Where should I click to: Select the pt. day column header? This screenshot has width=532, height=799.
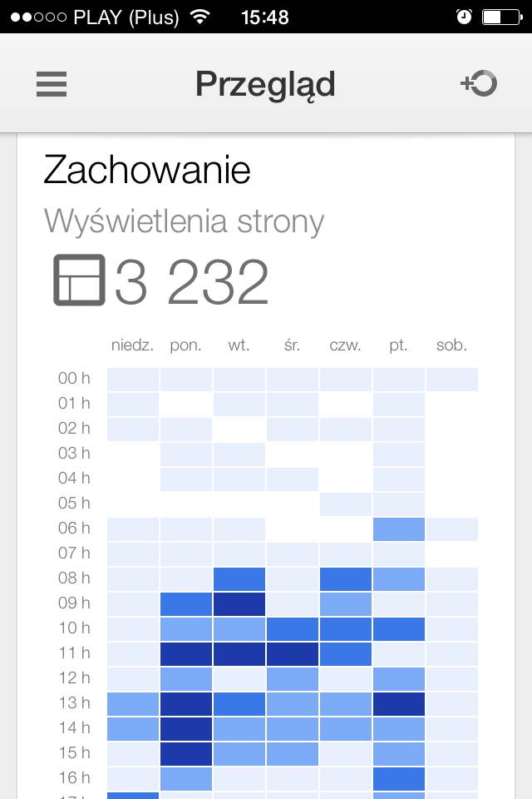pyautogui.click(x=398, y=345)
